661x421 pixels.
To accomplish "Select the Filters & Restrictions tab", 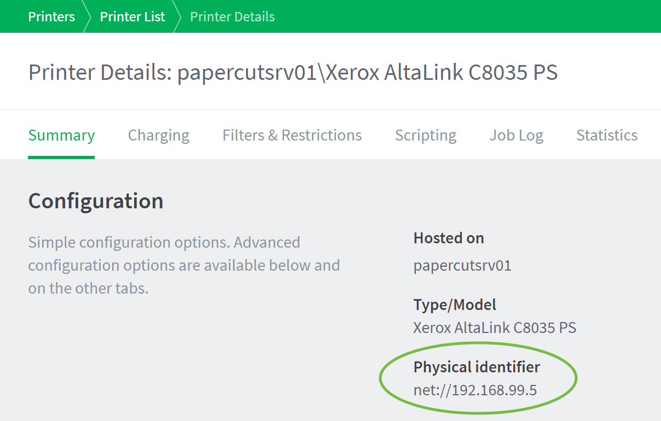I will tap(292, 135).
